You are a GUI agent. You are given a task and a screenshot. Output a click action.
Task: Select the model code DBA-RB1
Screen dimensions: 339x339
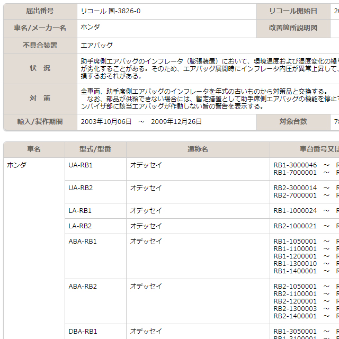[83, 332]
